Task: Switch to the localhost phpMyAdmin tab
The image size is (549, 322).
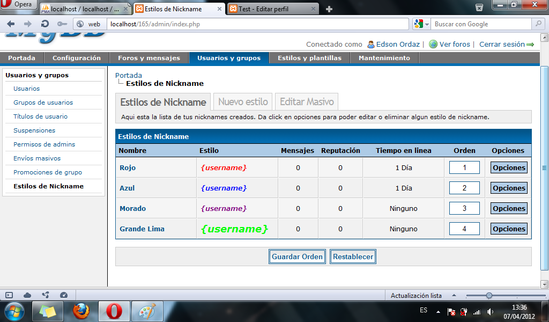Action: click(85, 9)
